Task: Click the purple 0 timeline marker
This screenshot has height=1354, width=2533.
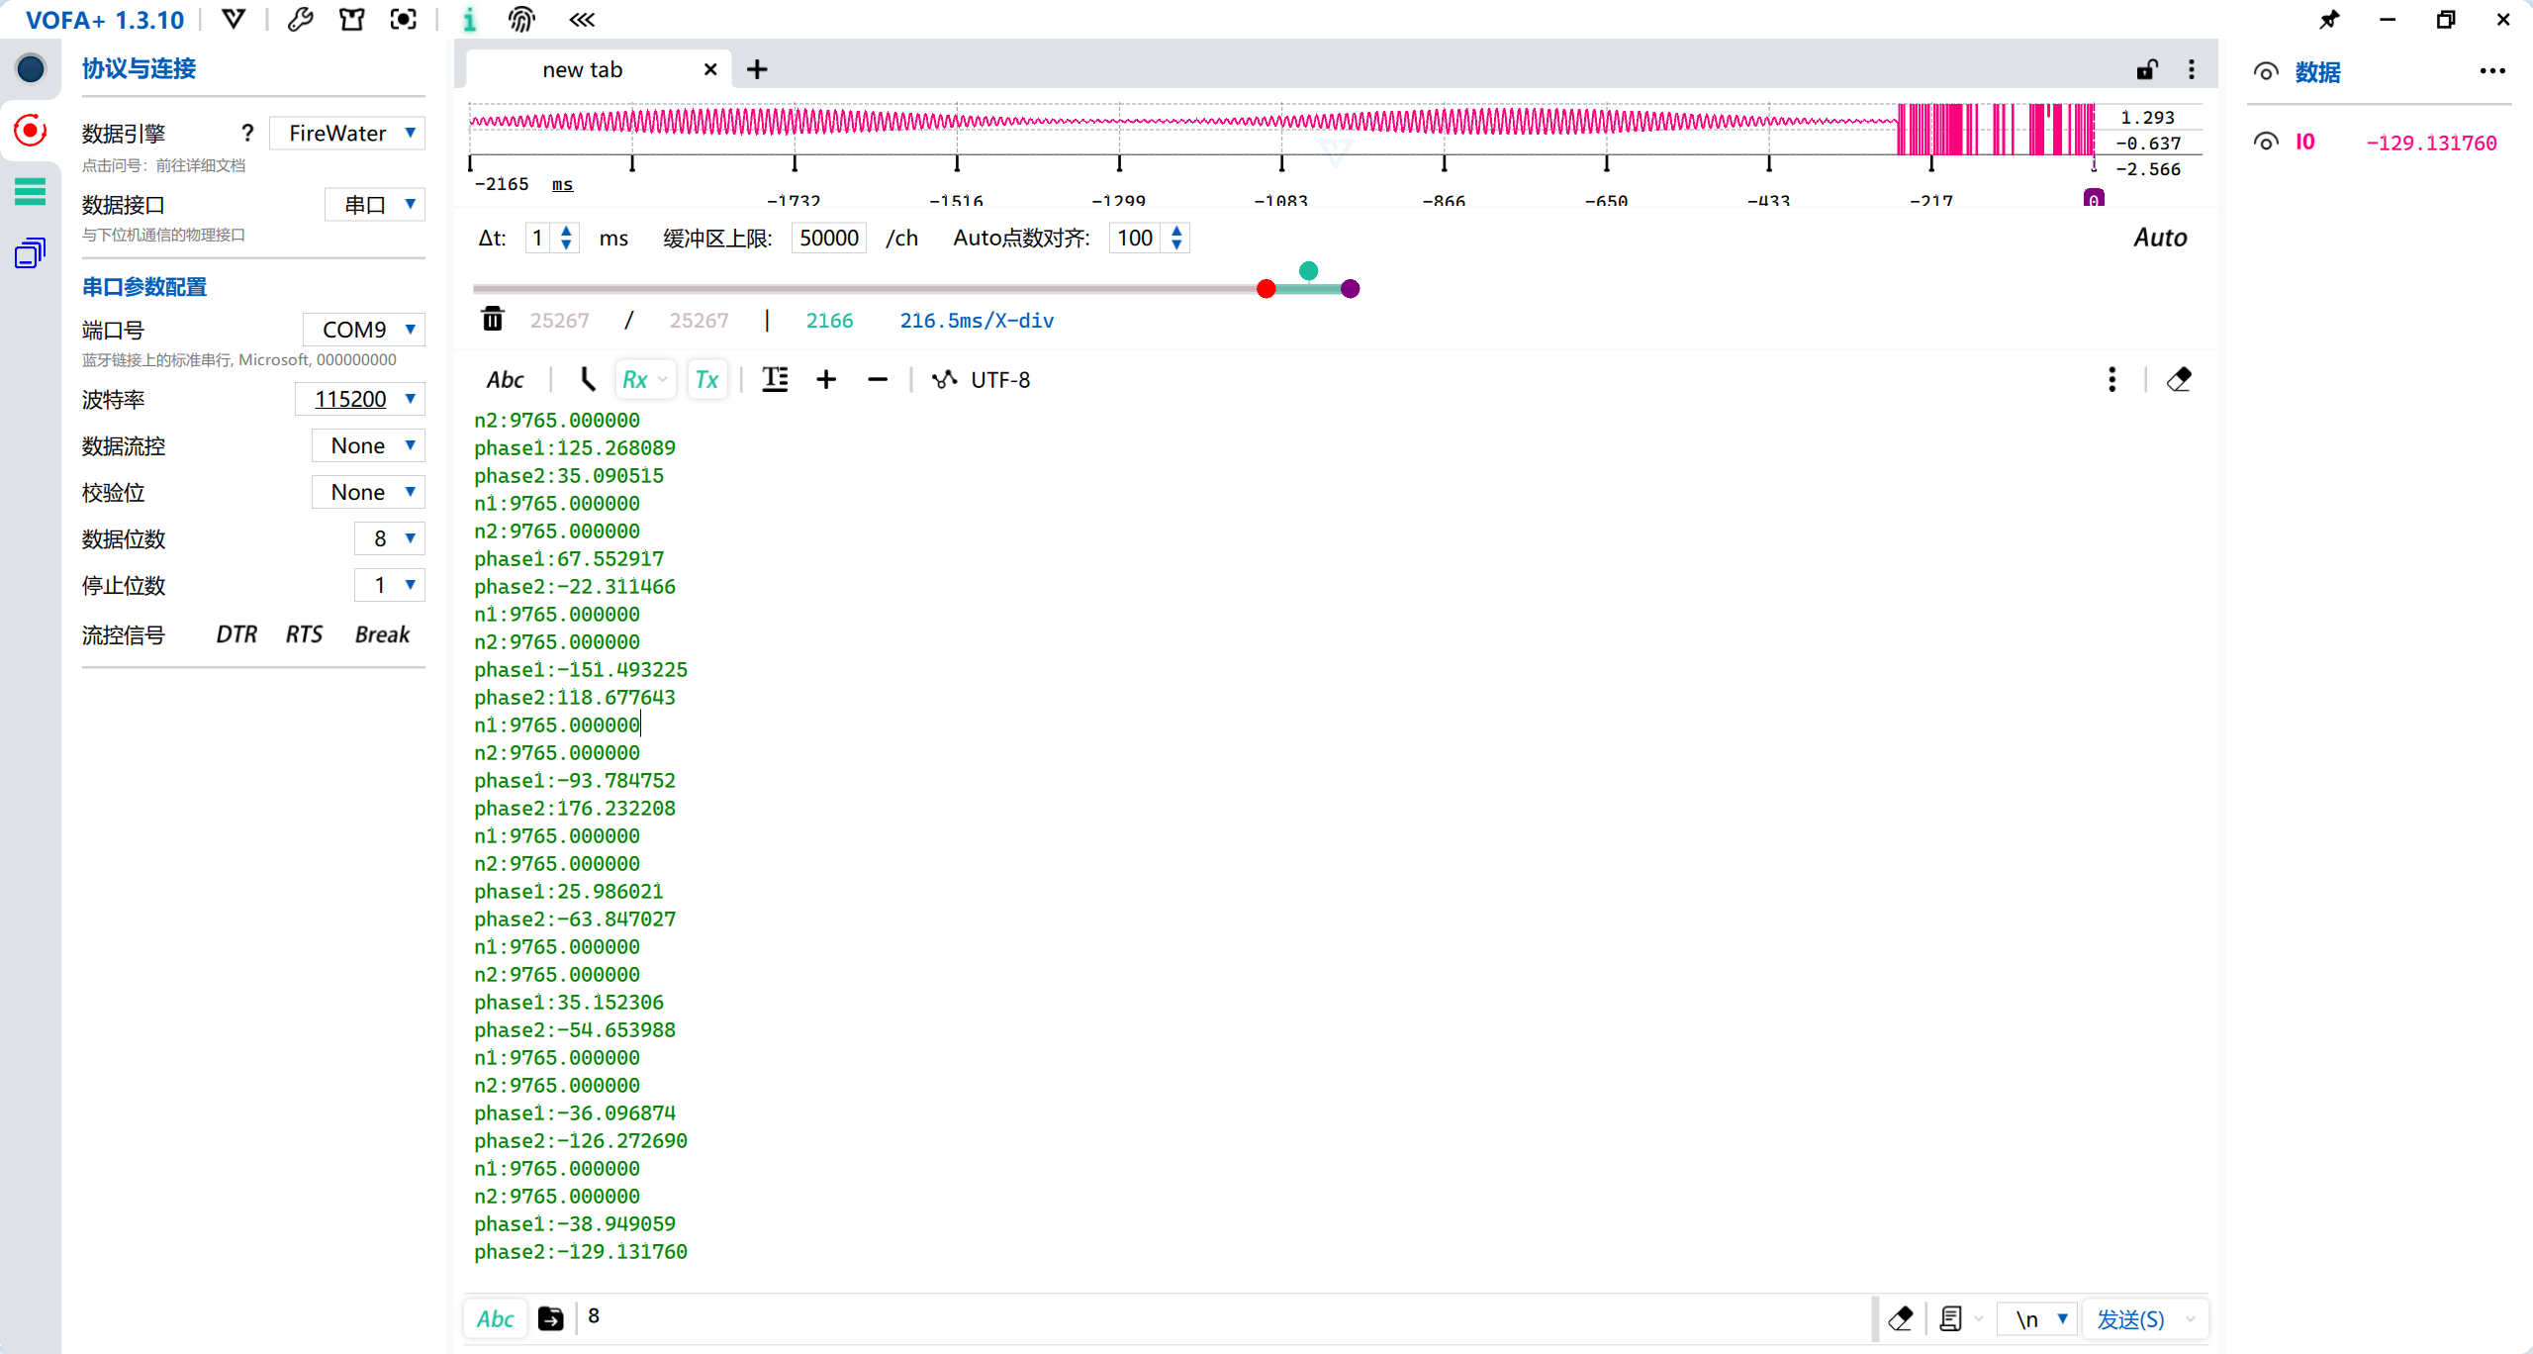Action: point(2094,199)
